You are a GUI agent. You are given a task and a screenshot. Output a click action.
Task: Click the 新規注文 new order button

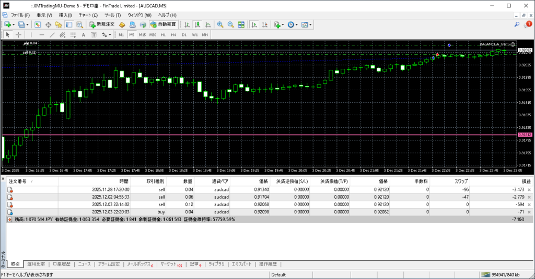click(x=101, y=25)
